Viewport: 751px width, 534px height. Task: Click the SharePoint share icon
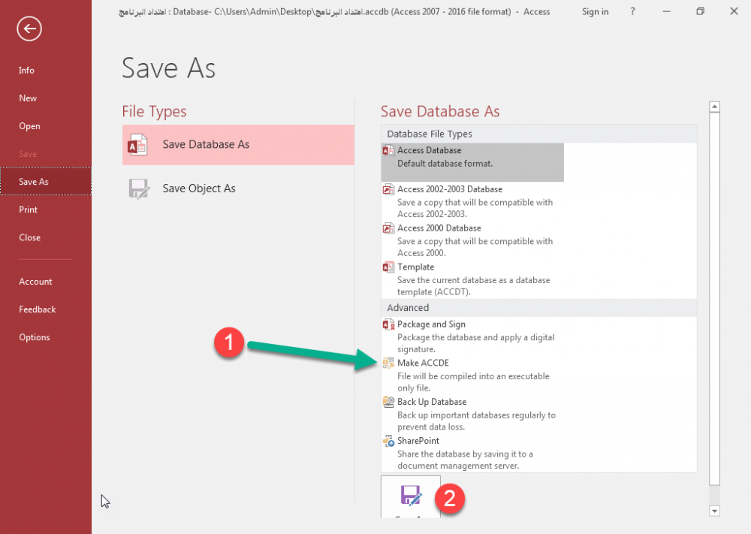pos(388,441)
